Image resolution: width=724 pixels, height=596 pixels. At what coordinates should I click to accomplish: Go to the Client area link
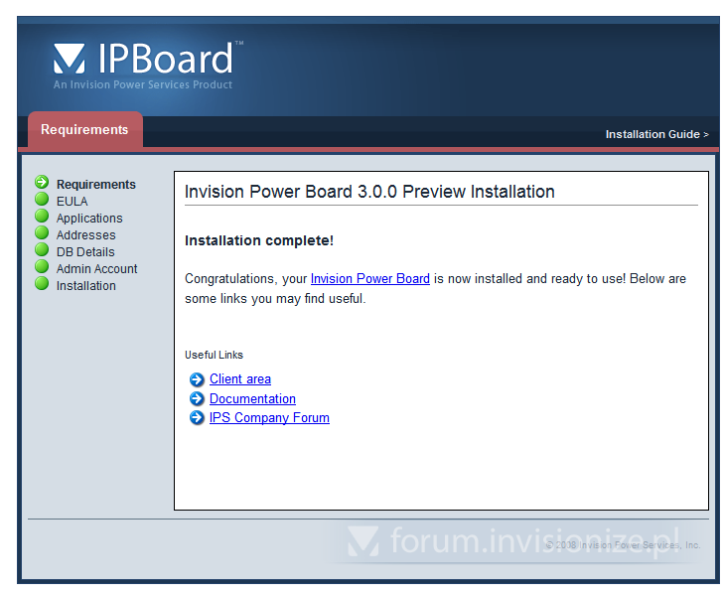[x=240, y=379]
